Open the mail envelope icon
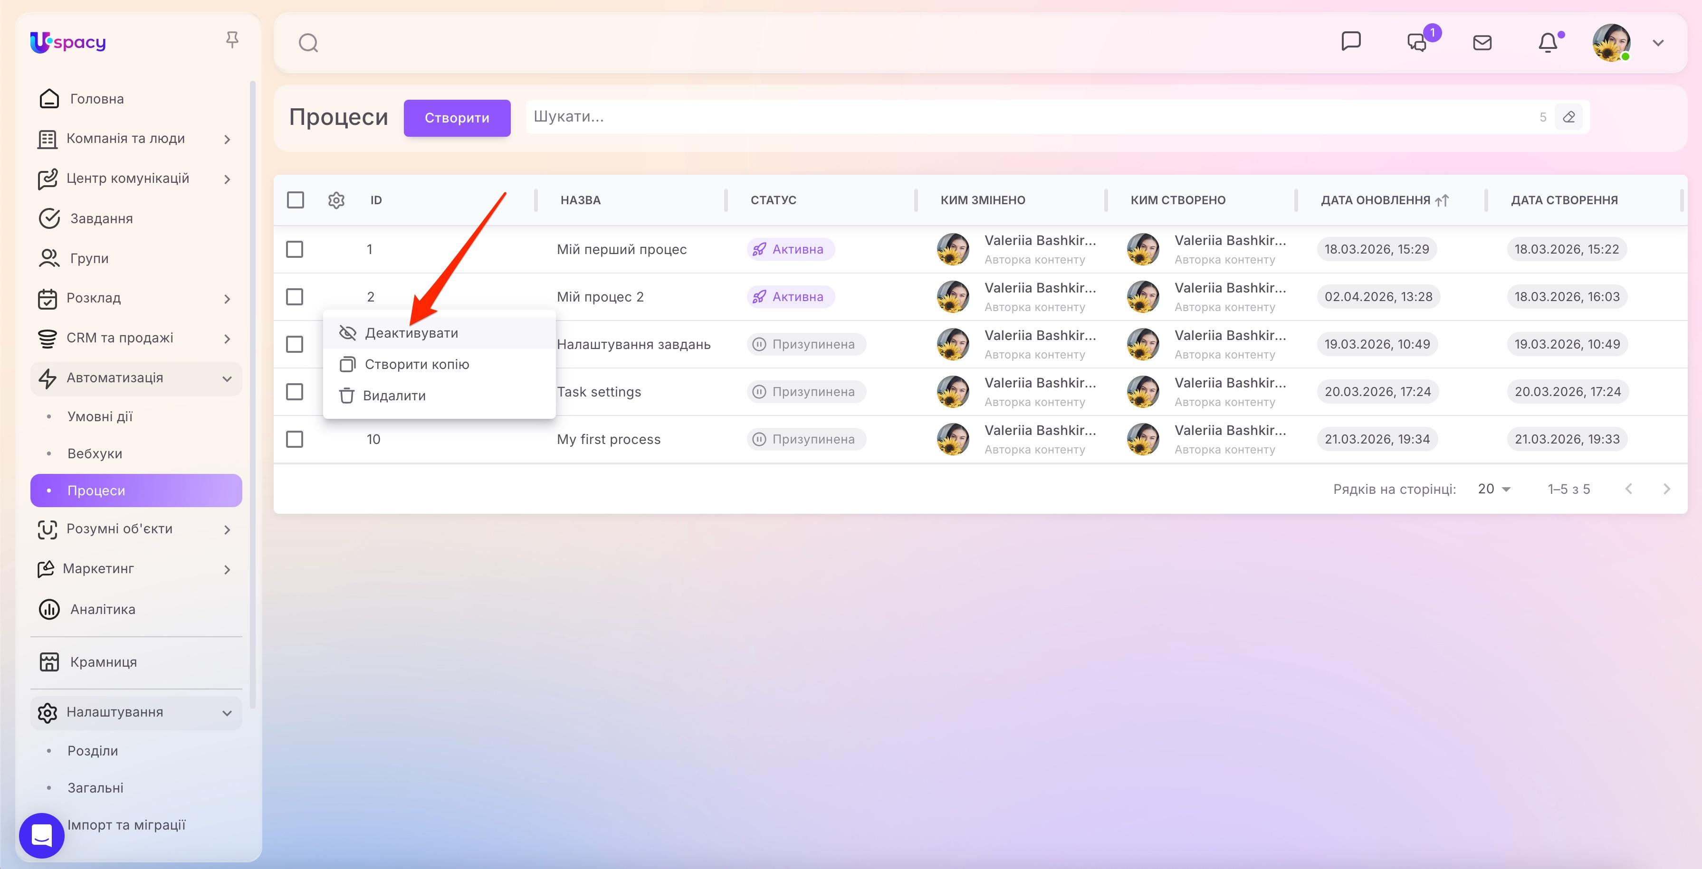 [1482, 42]
